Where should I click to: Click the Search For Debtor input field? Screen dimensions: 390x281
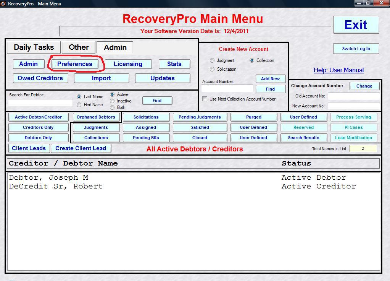click(40, 103)
